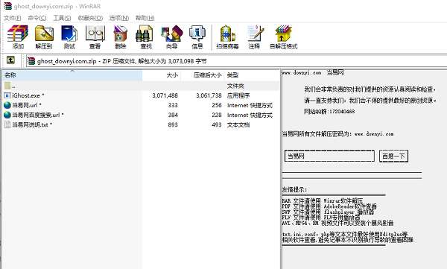Click the 当易网.url globe icon
The width and height of the screenshot is (447, 269).
click(x=7, y=105)
